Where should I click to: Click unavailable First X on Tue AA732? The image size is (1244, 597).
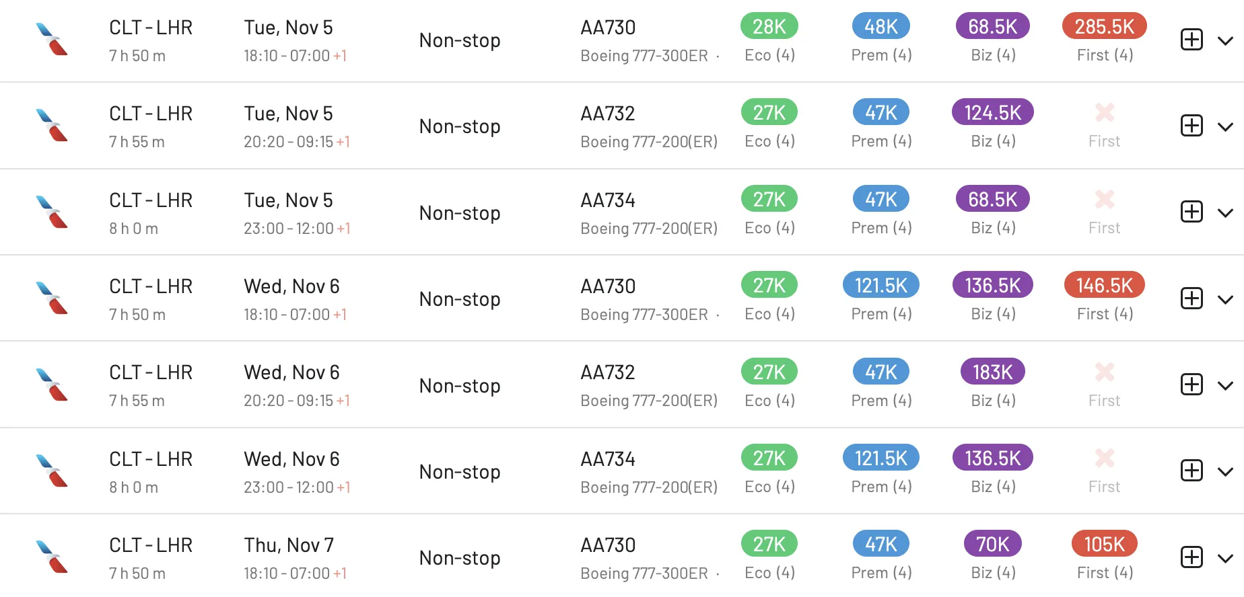click(x=1105, y=112)
